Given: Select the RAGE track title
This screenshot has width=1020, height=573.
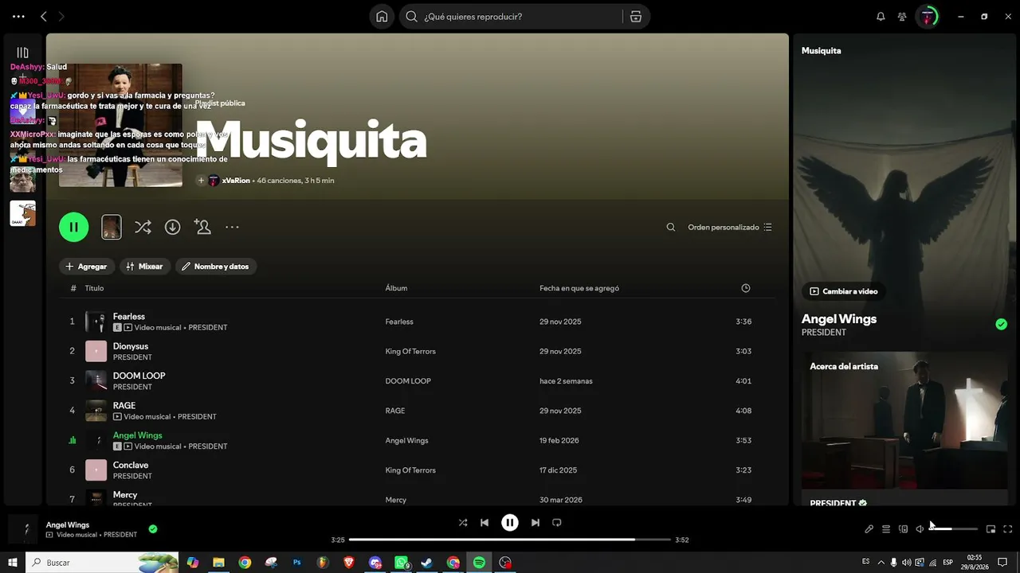Looking at the screenshot, I should 124,406.
